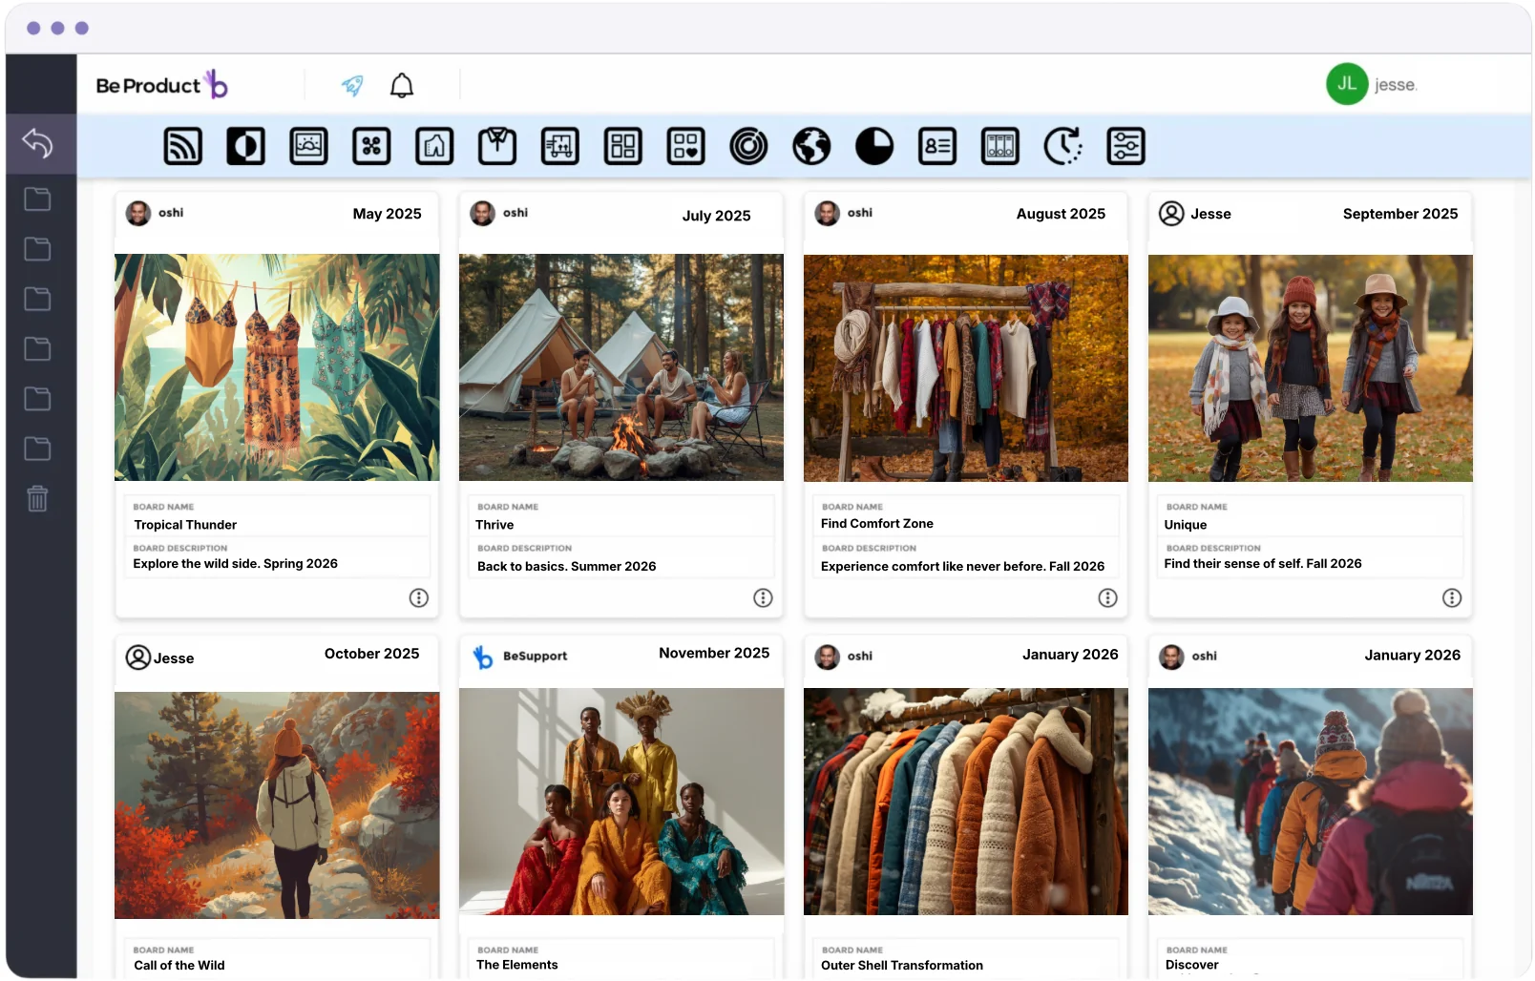Click Outer Shell Transformation name field

point(966,960)
